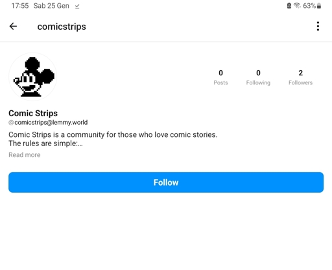Expand bio with Read more
This screenshot has width=332, height=270.
pos(25,155)
